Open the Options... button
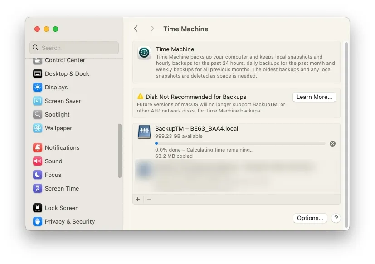 coord(310,218)
